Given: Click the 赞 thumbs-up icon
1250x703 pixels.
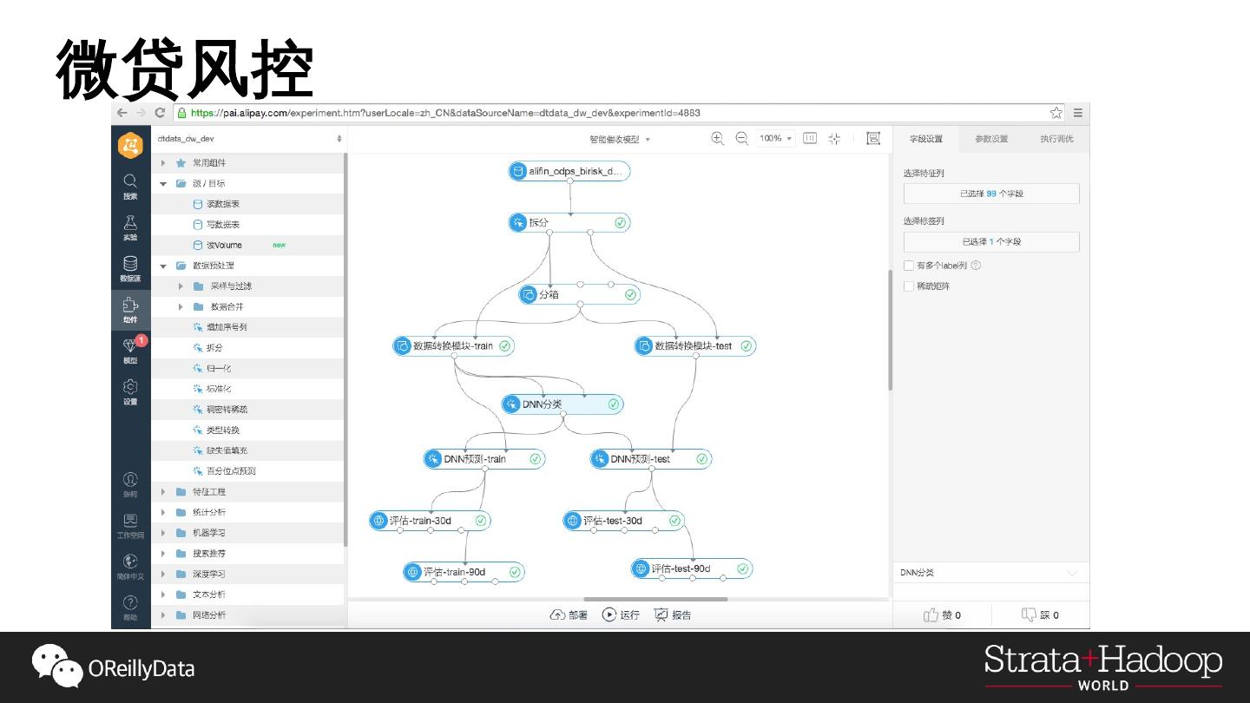Looking at the screenshot, I should [931, 614].
